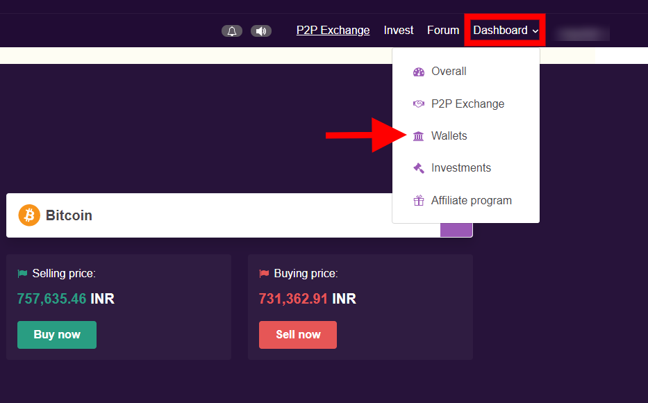
Task: Open the notifications bell icon
Action: tap(232, 31)
